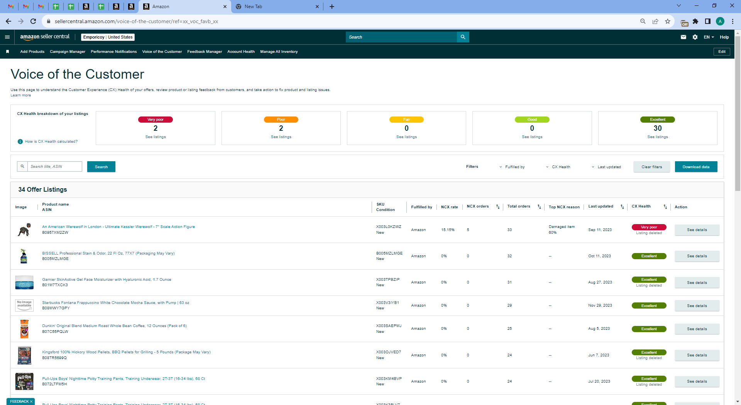Open the Chrome three-dot menu
This screenshot has height=405, width=741.
[x=733, y=21]
